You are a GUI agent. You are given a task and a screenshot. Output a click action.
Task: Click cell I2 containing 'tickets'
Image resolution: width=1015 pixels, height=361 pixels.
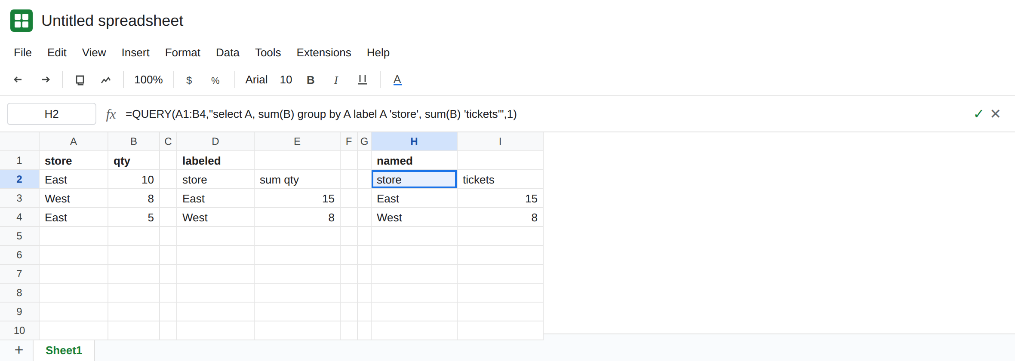(500, 179)
